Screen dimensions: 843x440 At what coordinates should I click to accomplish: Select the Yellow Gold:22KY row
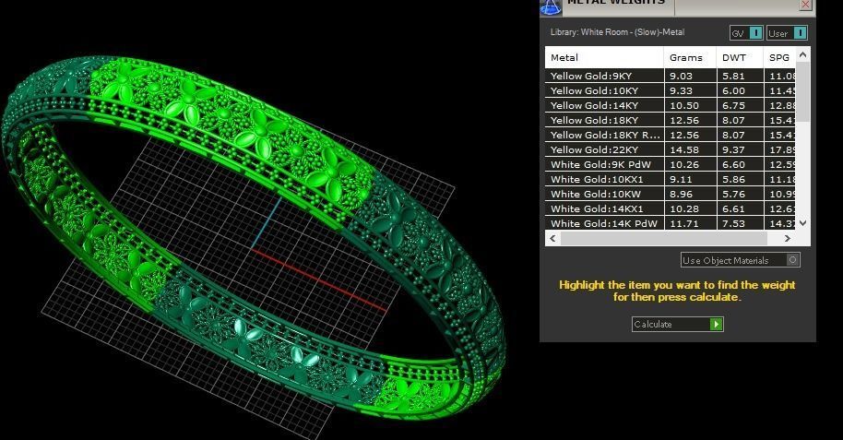click(671, 149)
